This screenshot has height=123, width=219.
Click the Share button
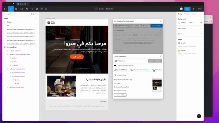click(187, 9)
